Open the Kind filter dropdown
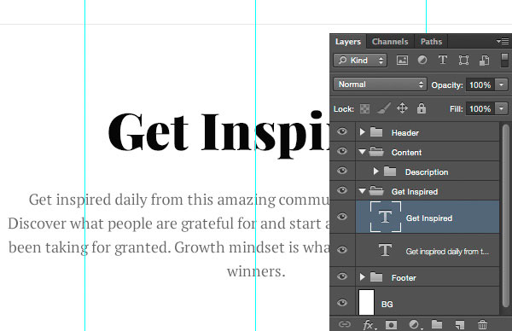The width and height of the screenshot is (512, 331). [360, 61]
